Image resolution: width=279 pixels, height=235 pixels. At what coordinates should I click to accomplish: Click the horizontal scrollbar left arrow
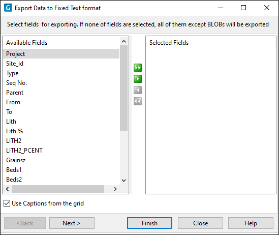click(x=7, y=189)
